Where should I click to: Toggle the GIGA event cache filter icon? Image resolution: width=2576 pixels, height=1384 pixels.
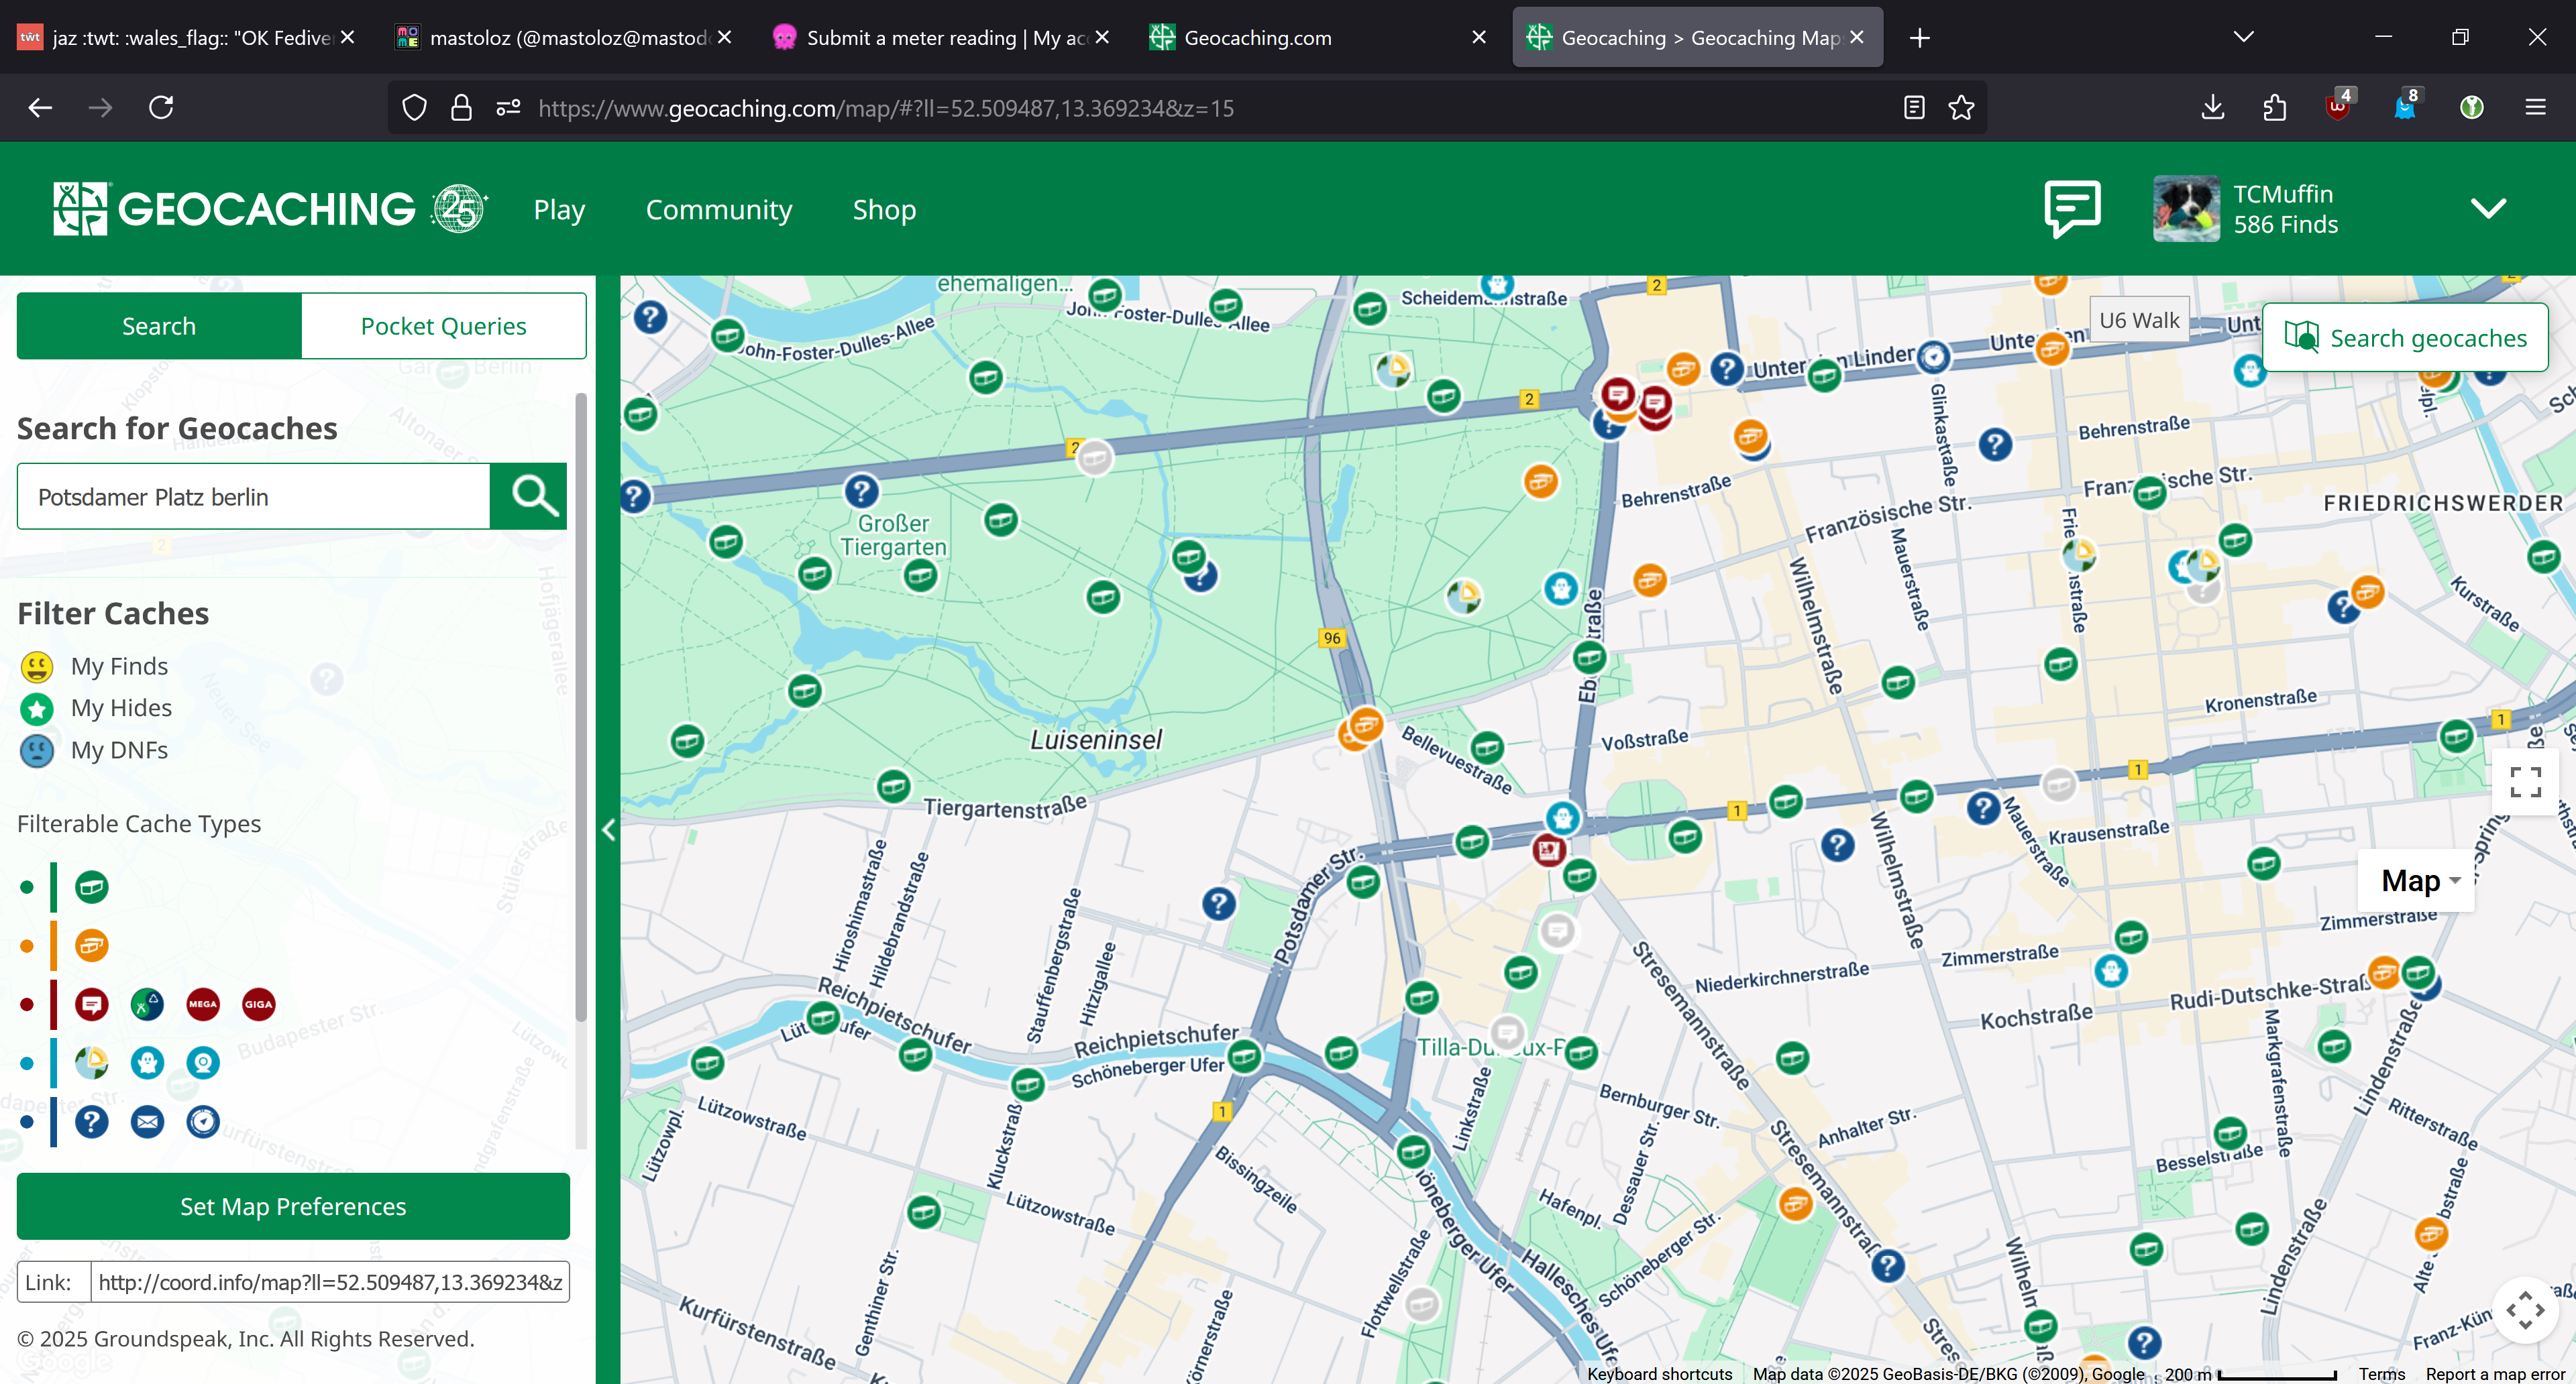point(258,1004)
